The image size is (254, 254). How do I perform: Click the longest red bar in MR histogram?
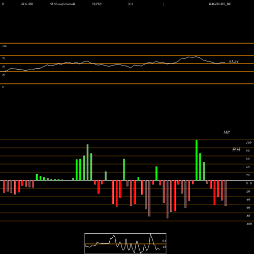[x=168, y=199]
